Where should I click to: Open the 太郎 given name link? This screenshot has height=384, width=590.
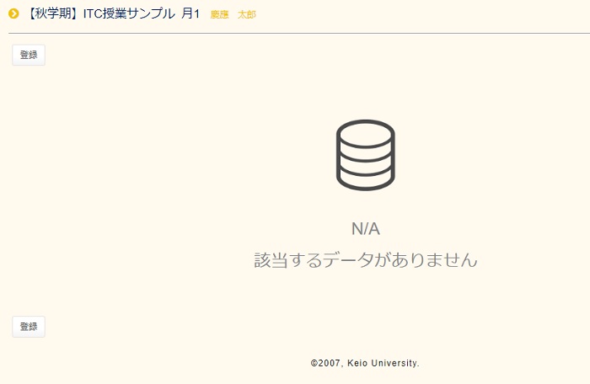click(x=246, y=14)
